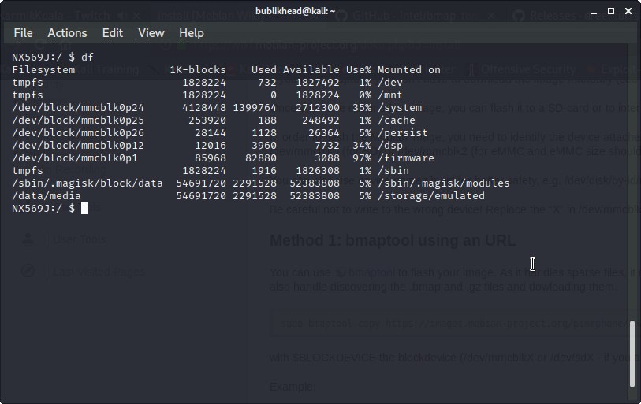Click the '/cache' mount point
Image resolution: width=641 pixels, height=404 pixels.
[397, 120]
